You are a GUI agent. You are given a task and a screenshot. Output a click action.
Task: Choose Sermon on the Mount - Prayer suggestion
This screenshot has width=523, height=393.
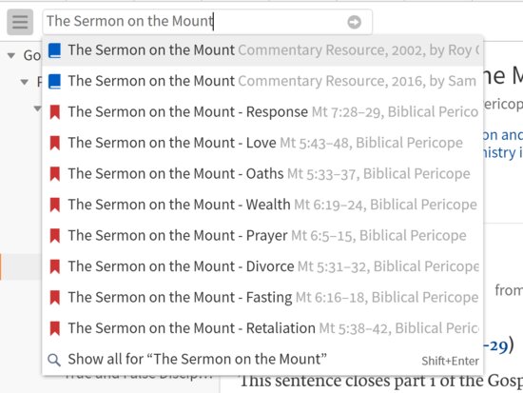(262, 236)
